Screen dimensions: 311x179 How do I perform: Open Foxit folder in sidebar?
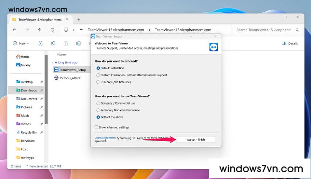pyautogui.click(x=22, y=149)
